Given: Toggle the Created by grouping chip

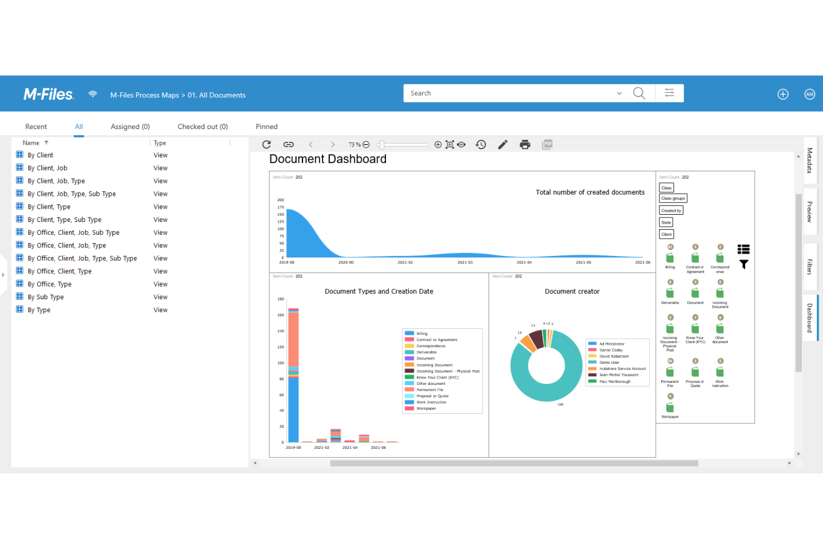Looking at the screenshot, I should click(x=671, y=210).
